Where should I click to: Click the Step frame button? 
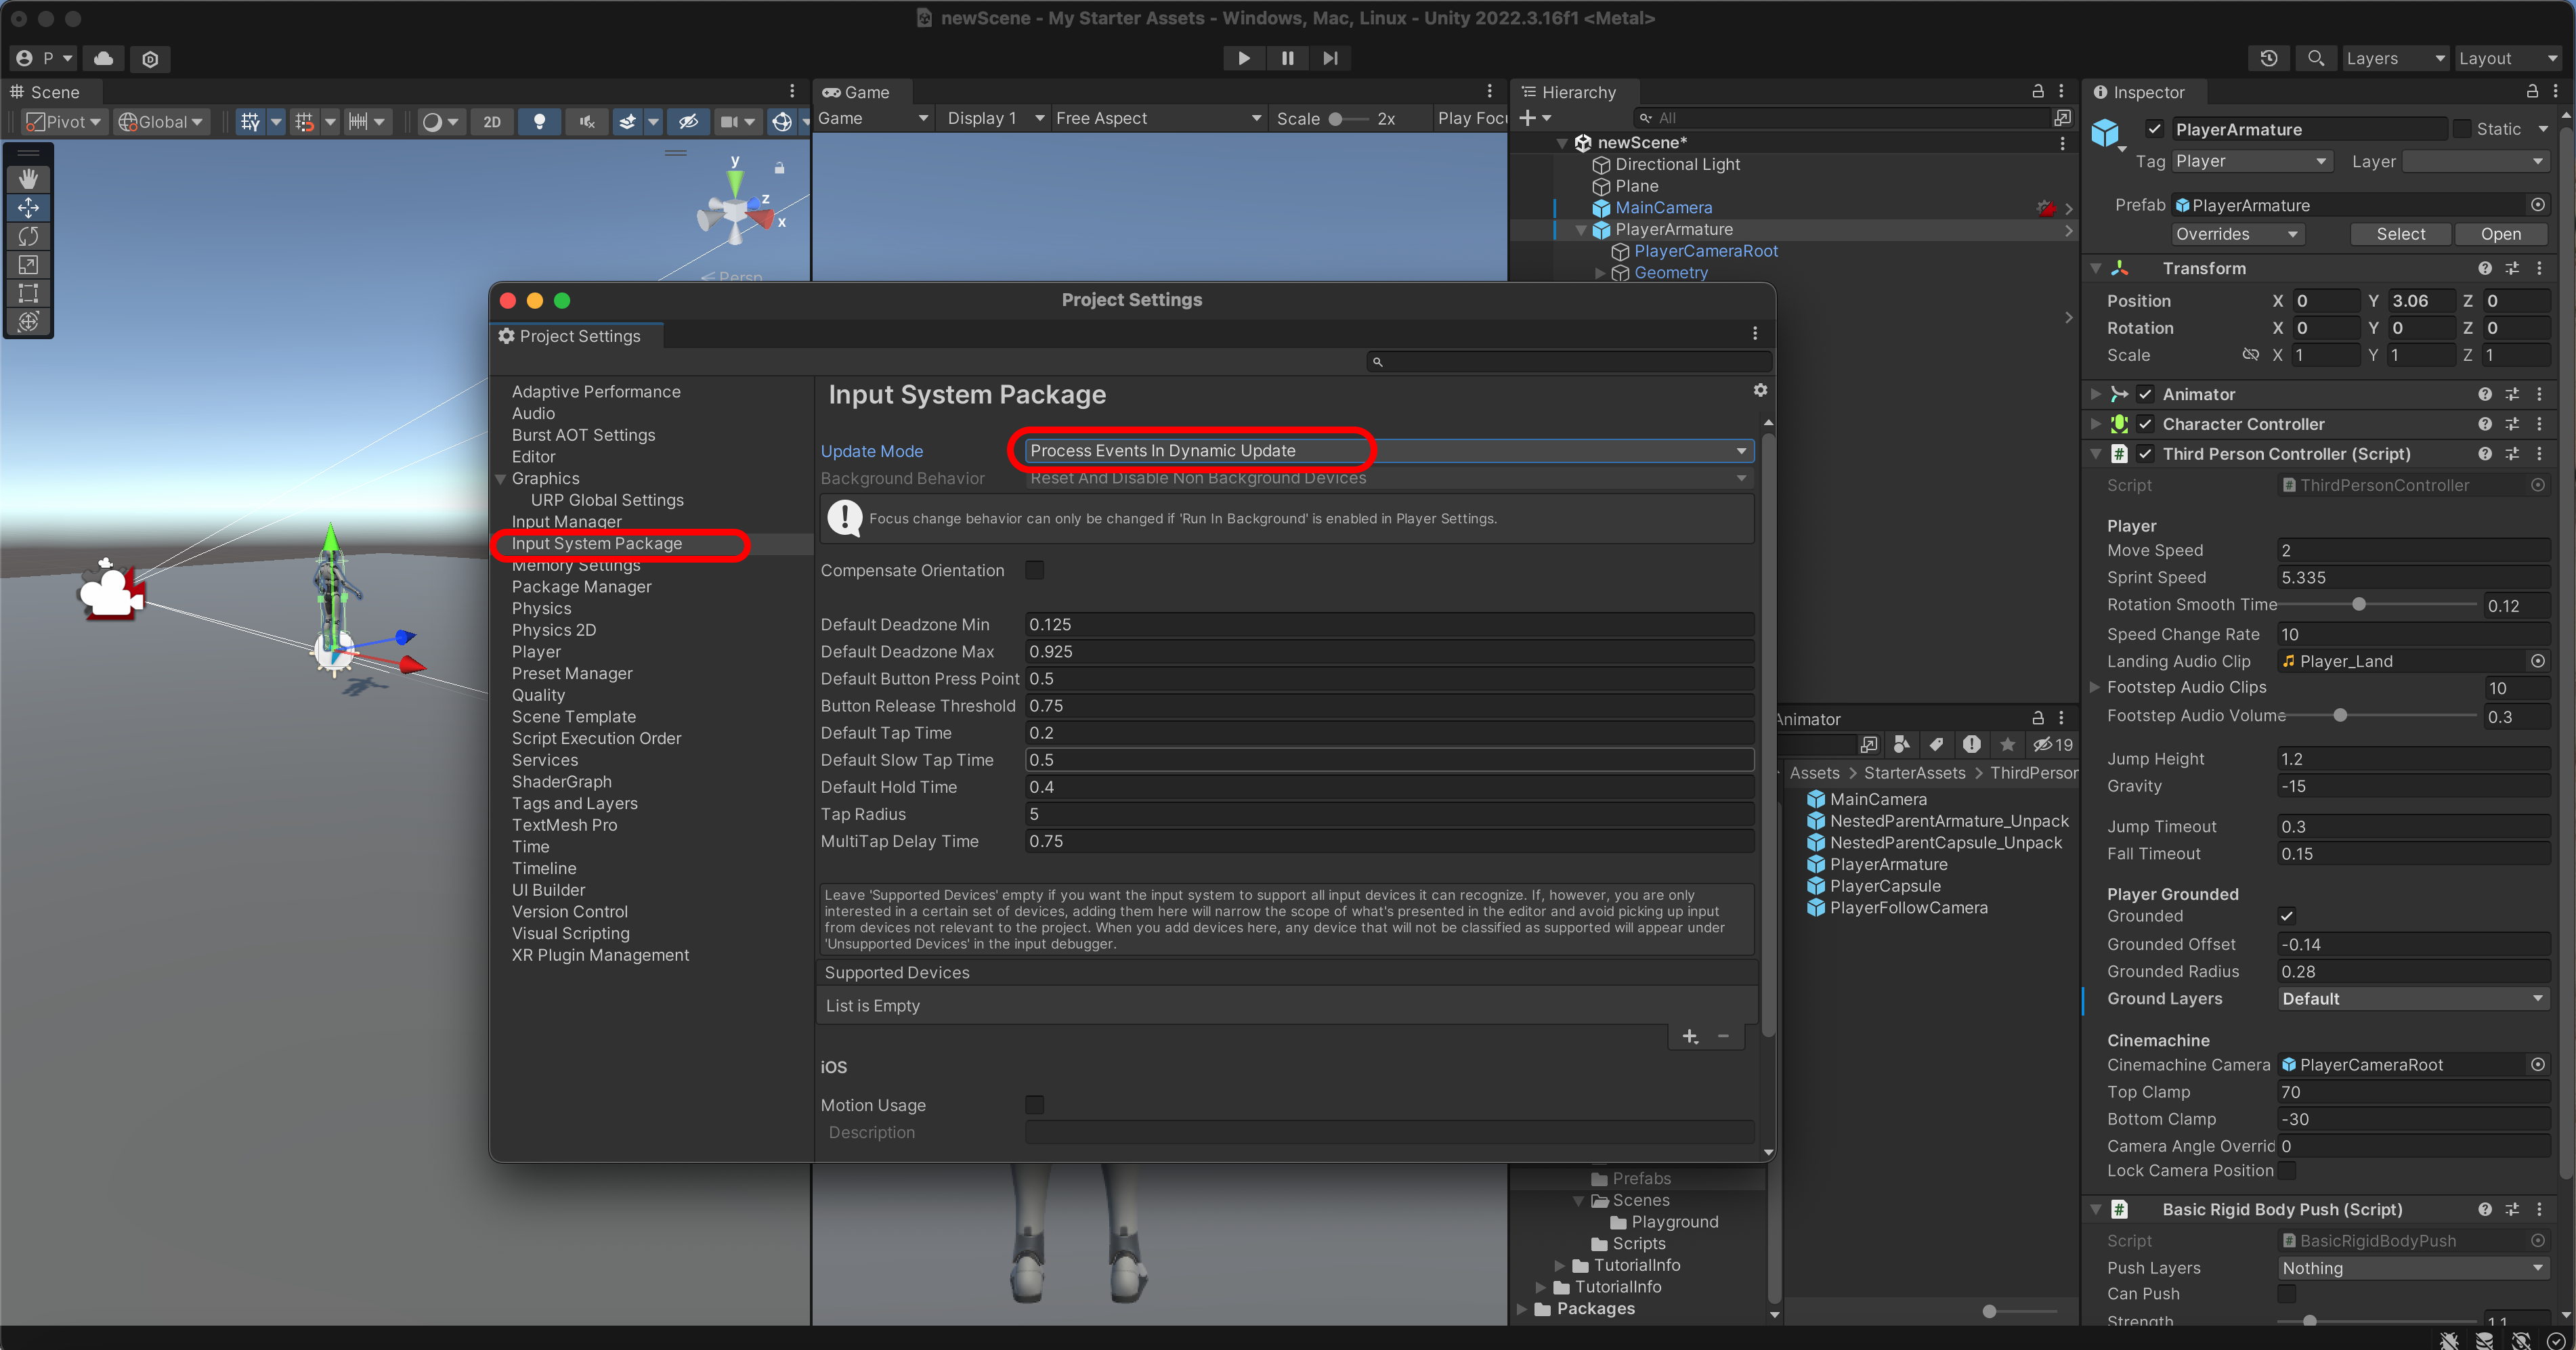point(1330,58)
